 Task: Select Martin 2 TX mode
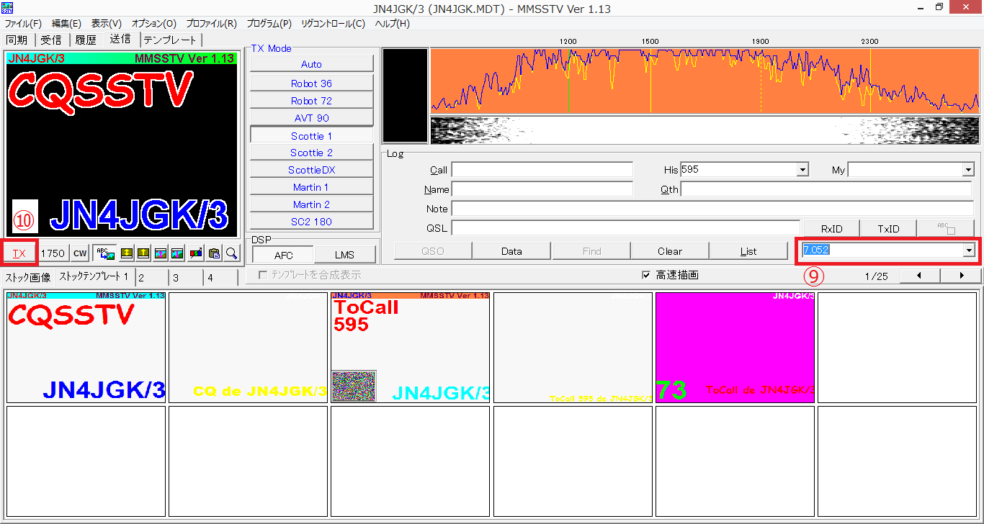312,204
